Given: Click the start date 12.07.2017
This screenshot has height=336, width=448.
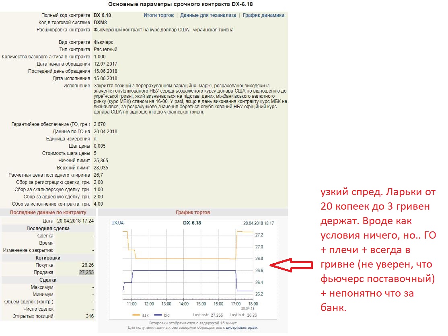Looking at the screenshot, I should tap(105, 64).
